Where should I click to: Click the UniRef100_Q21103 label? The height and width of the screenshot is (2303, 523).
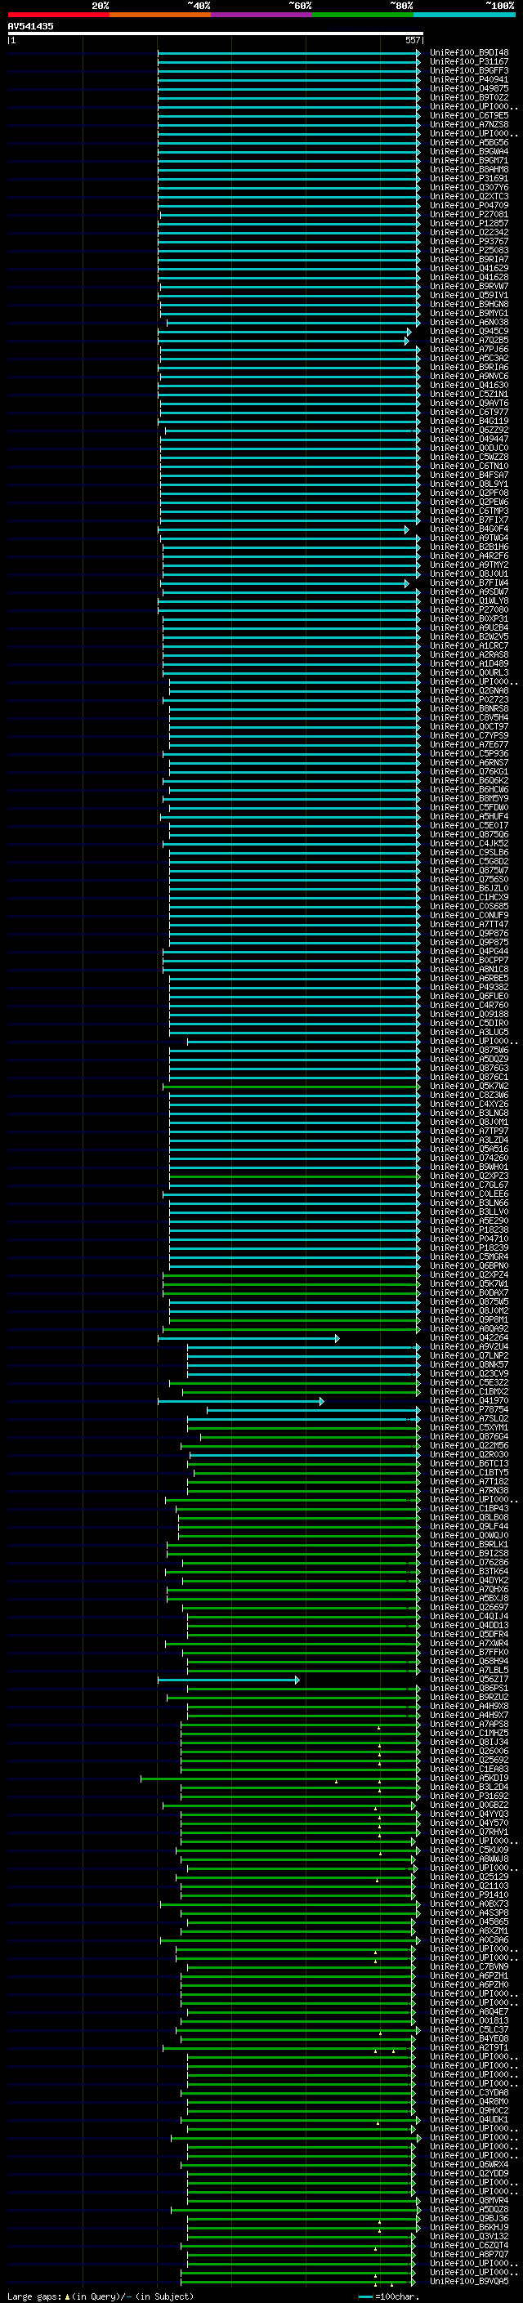click(x=469, y=1886)
